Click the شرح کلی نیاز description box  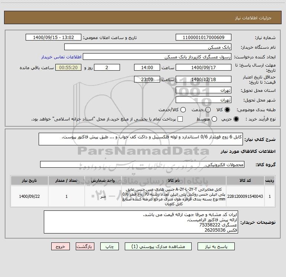point(141,139)
